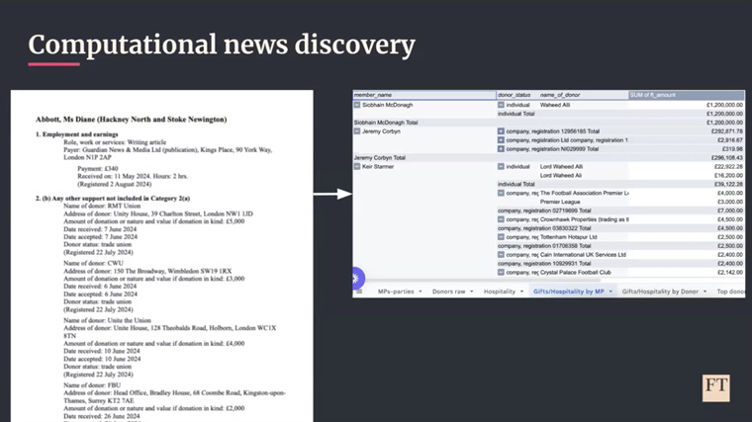This screenshot has height=422, width=752.
Task: Expand company registration NI029999 Total row
Action: pos(501,149)
